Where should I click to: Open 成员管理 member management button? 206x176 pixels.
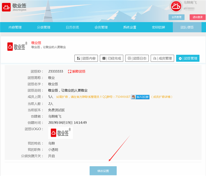tap(162, 58)
